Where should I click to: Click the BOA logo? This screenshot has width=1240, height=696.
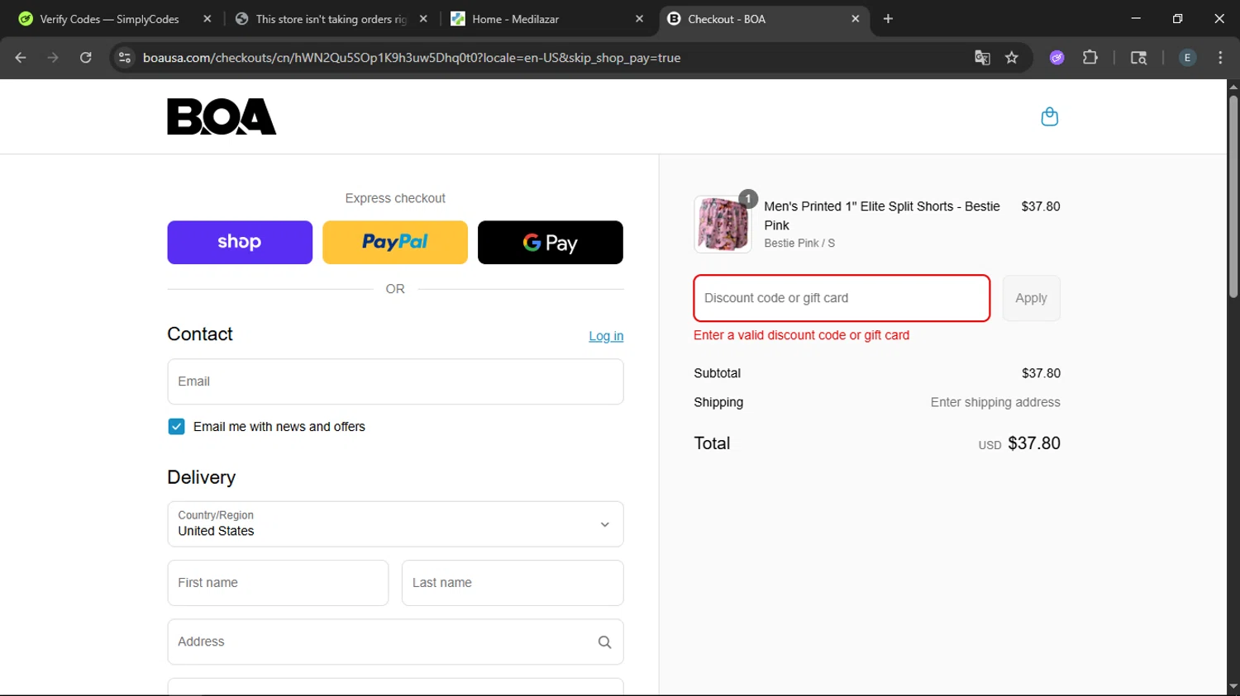tap(222, 116)
